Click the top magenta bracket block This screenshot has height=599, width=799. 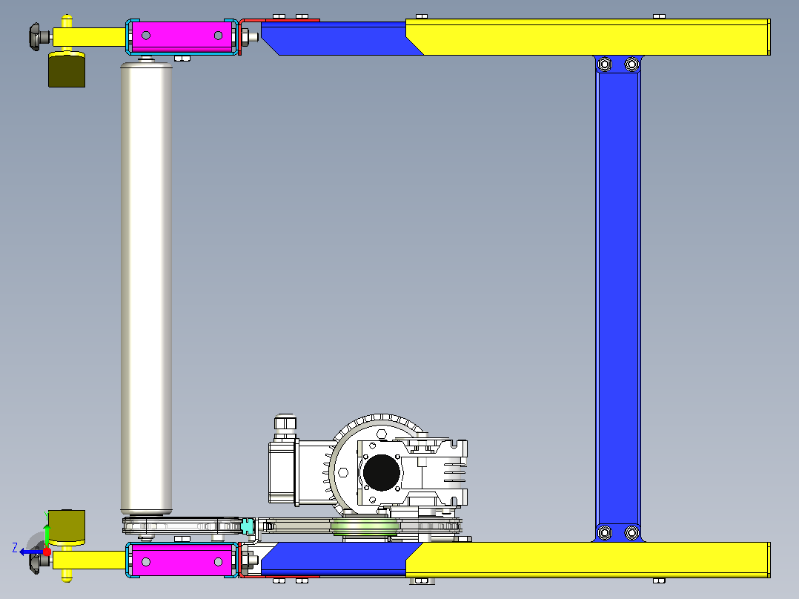(x=182, y=36)
